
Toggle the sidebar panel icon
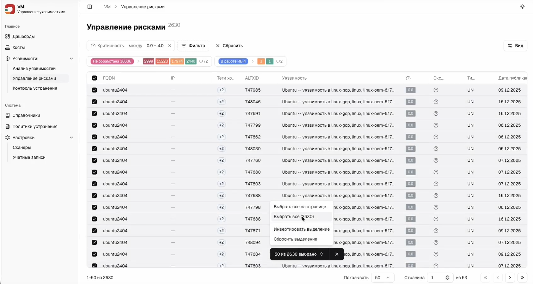coord(90,7)
